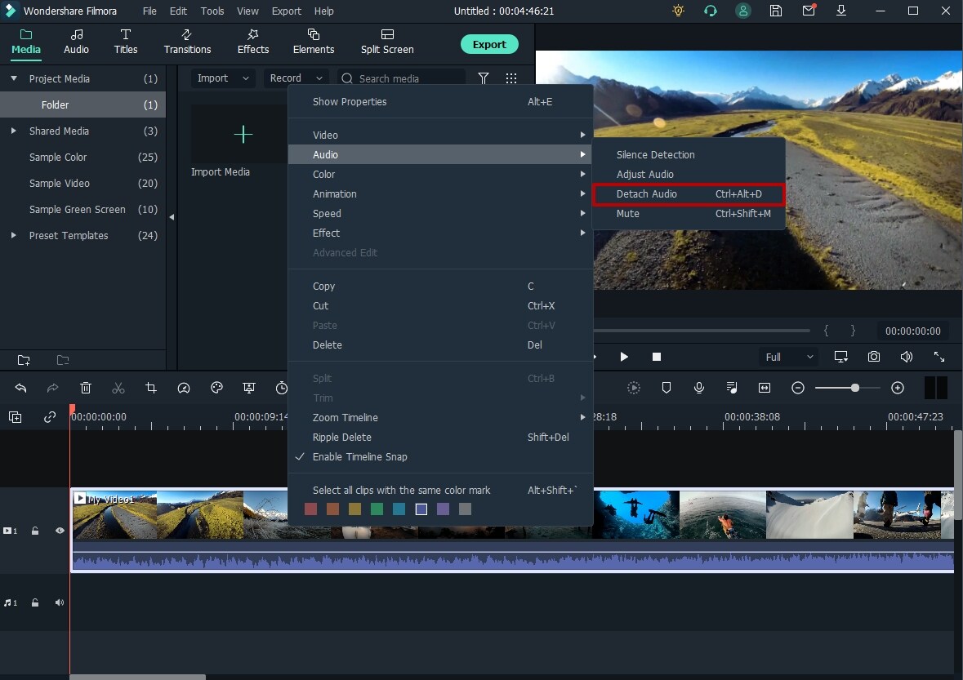Screen dimensions: 963x680
Task: Click the undo arrow icon in timeline toolbar
Action: click(x=21, y=388)
